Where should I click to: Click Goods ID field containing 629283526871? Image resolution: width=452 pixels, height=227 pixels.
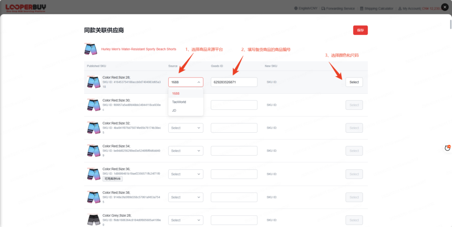point(234,82)
